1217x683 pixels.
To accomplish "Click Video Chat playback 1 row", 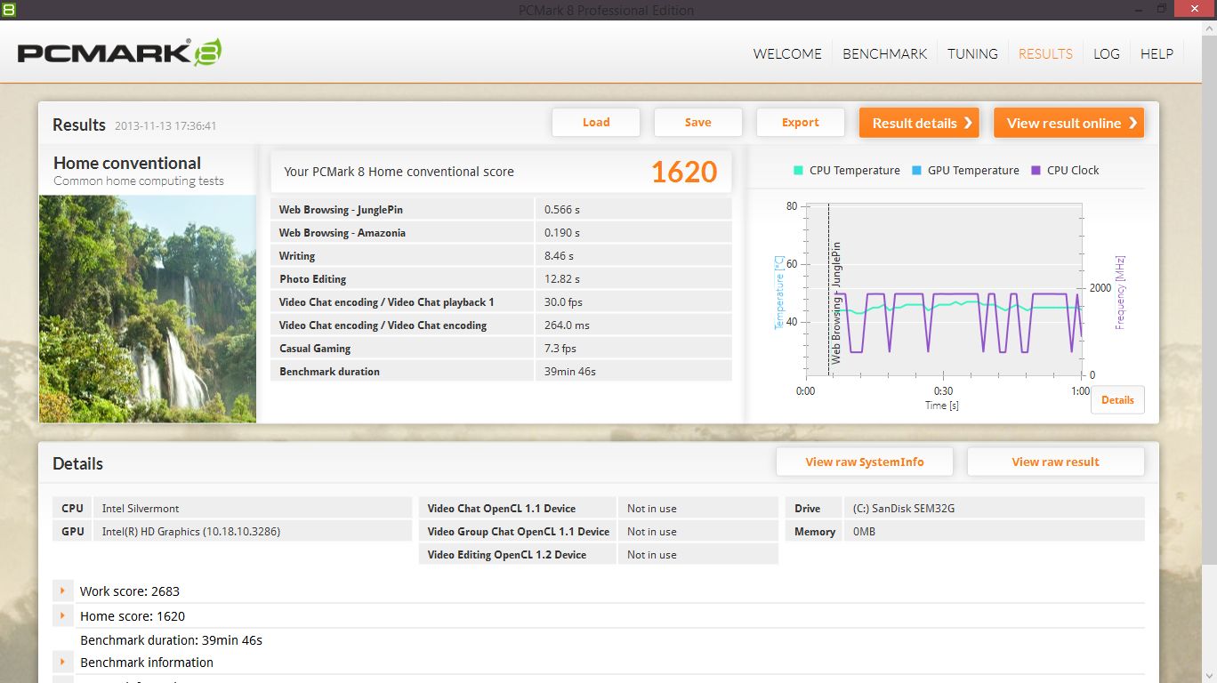I will (501, 302).
